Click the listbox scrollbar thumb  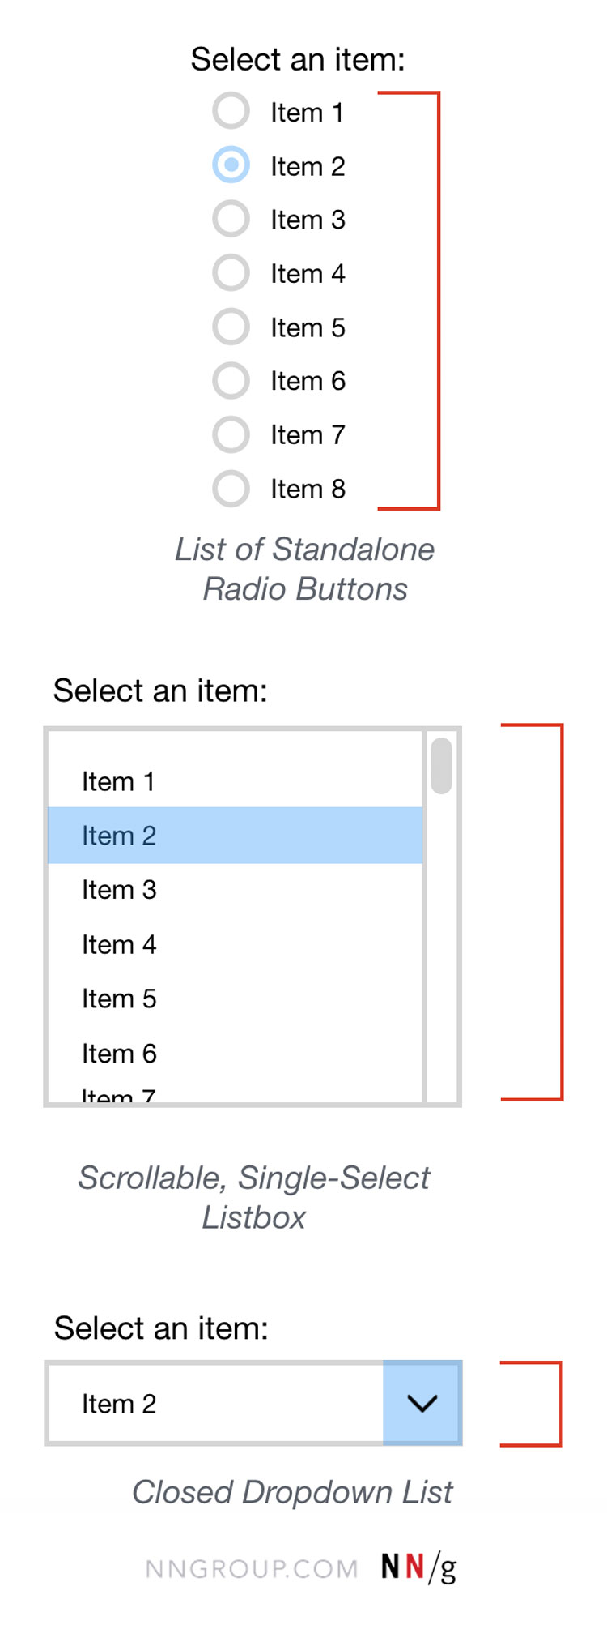(441, 766)
